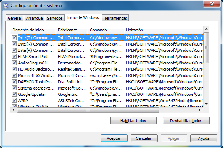Select the APRP entry text
The image size is (223, 148).
[x=23, y=101]
